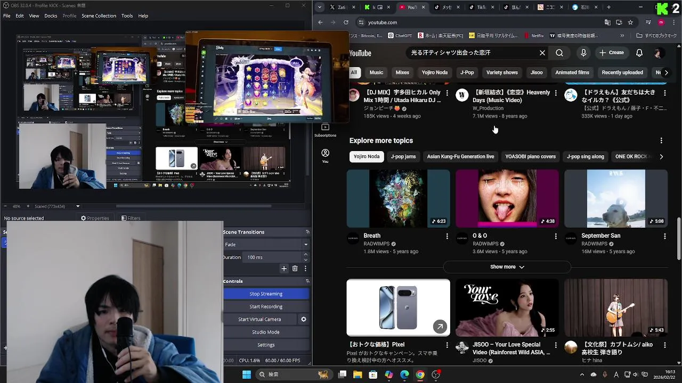Click Stop Streaming in OBS Controls
The height and width of the screenshot is (383, 682).
(x=266, y=294)
